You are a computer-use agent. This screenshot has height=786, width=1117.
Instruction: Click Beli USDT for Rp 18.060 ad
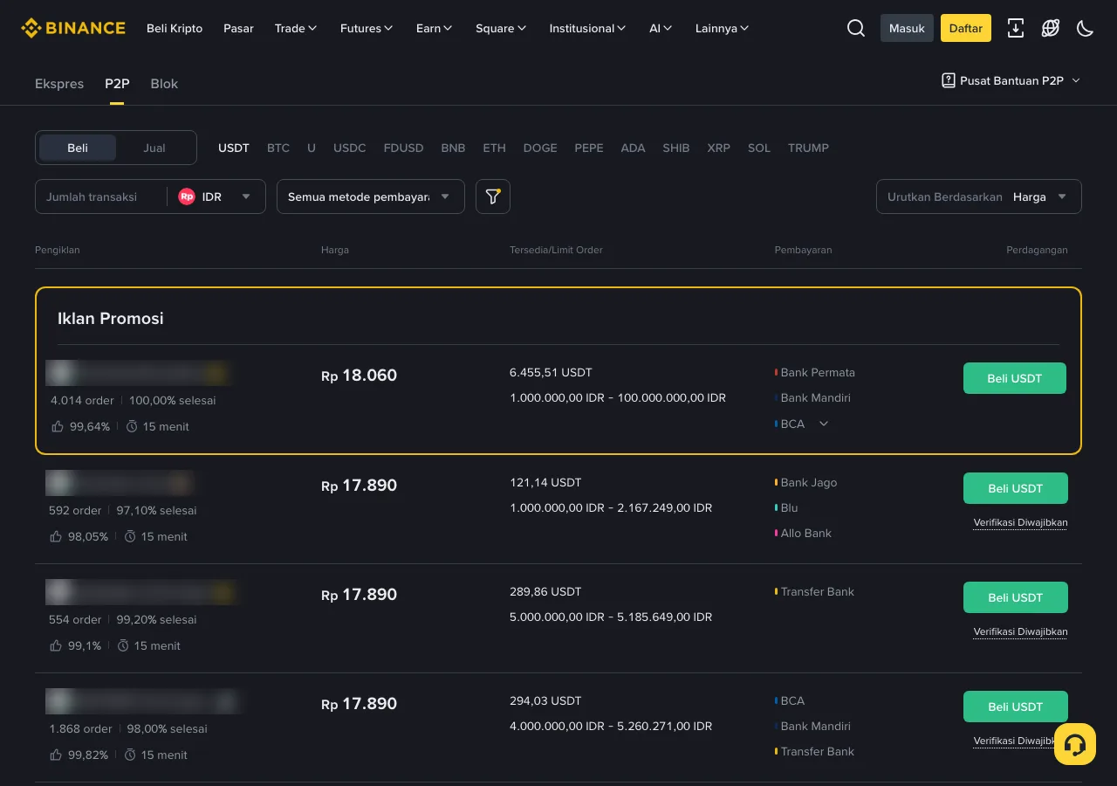[x=1015, y=378]
